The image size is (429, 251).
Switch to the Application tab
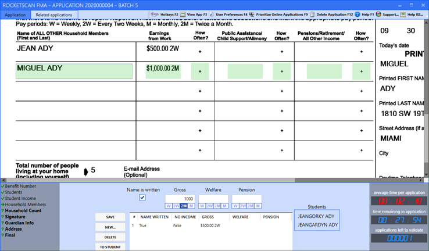pyautogui.click(x=15, y=15)
